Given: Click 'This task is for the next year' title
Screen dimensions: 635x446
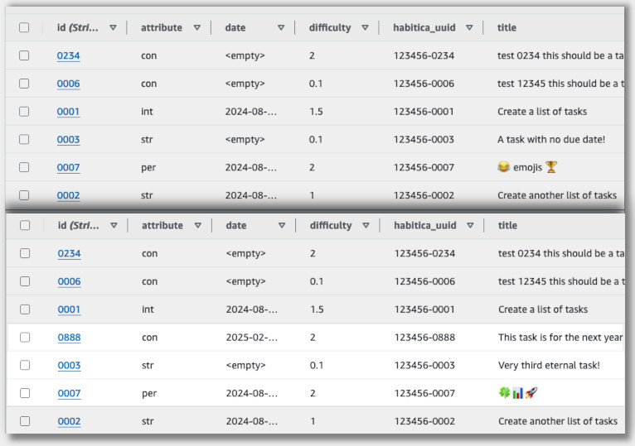Looking at the screenshot, I should 560,337.
